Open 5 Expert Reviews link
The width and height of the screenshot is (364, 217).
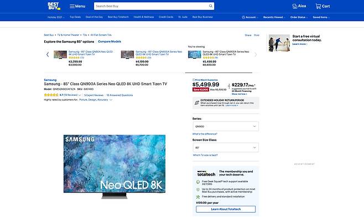pos(94,95)
